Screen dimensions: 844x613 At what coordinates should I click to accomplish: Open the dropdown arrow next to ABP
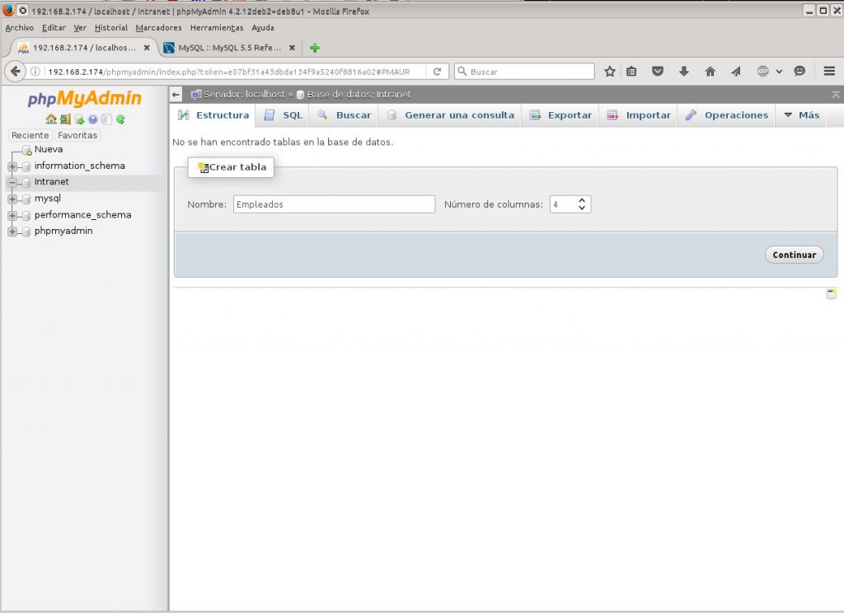coord(779,72)
